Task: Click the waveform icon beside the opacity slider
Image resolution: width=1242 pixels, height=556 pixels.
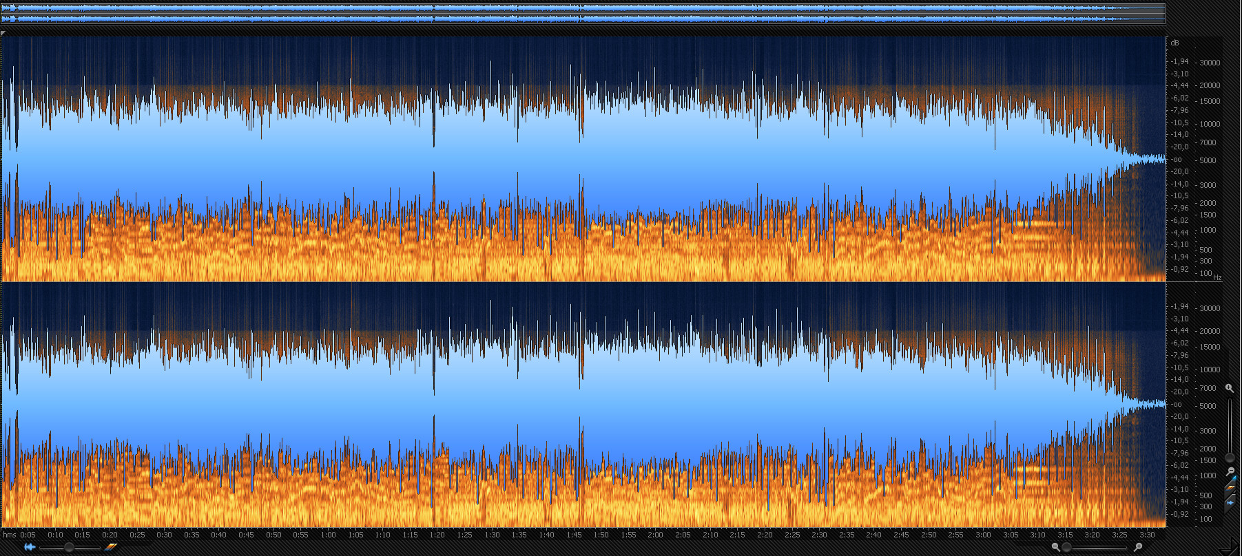Action: coord(29,547)
